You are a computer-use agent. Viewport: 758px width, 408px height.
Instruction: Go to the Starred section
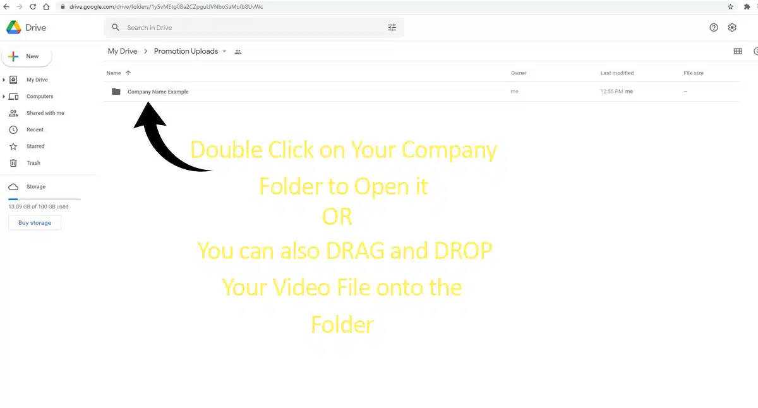(x=35, y=146)
